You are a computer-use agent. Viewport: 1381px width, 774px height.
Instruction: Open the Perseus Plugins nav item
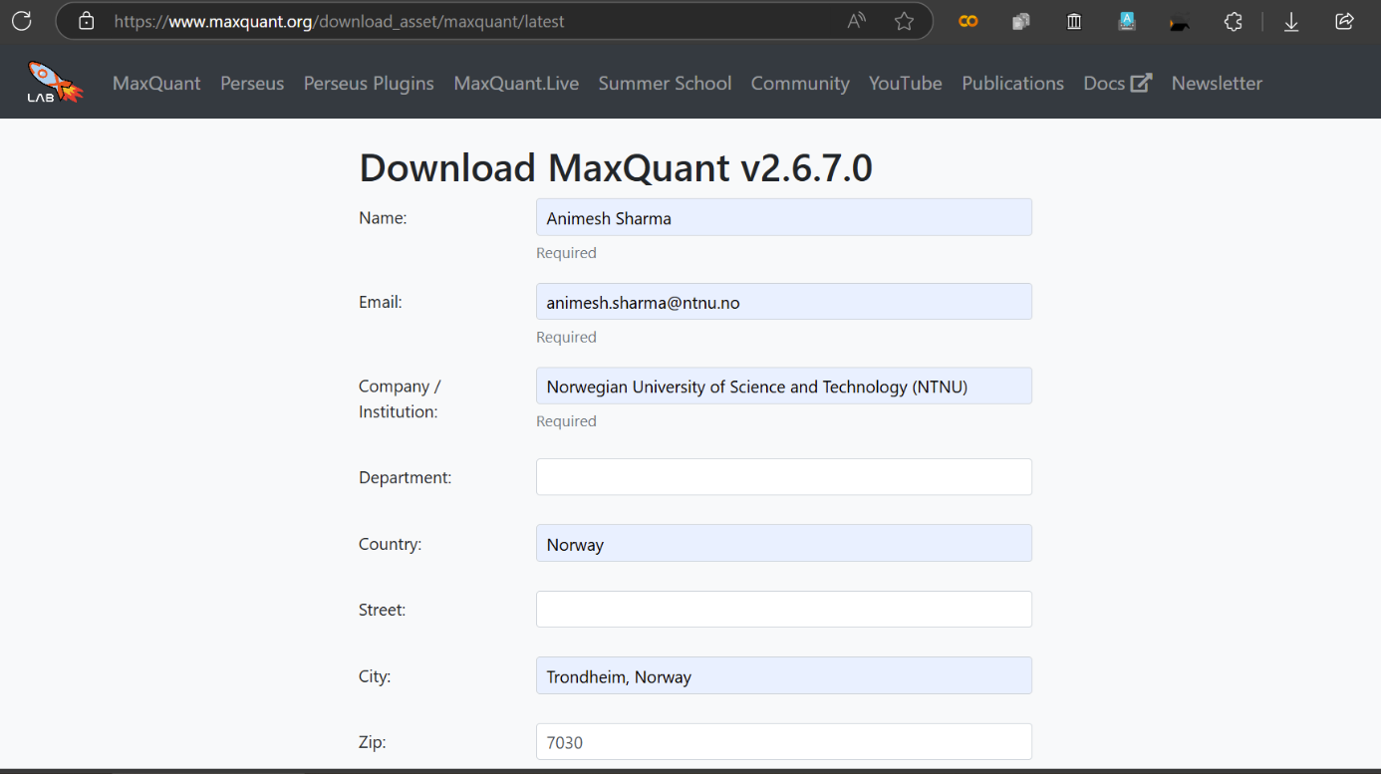pyautogui.click(x=369, y=84)
